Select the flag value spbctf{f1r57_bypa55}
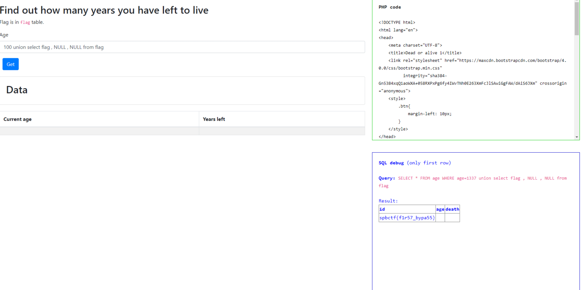Viewport: 583px width, 290px height. pos(407,217)
